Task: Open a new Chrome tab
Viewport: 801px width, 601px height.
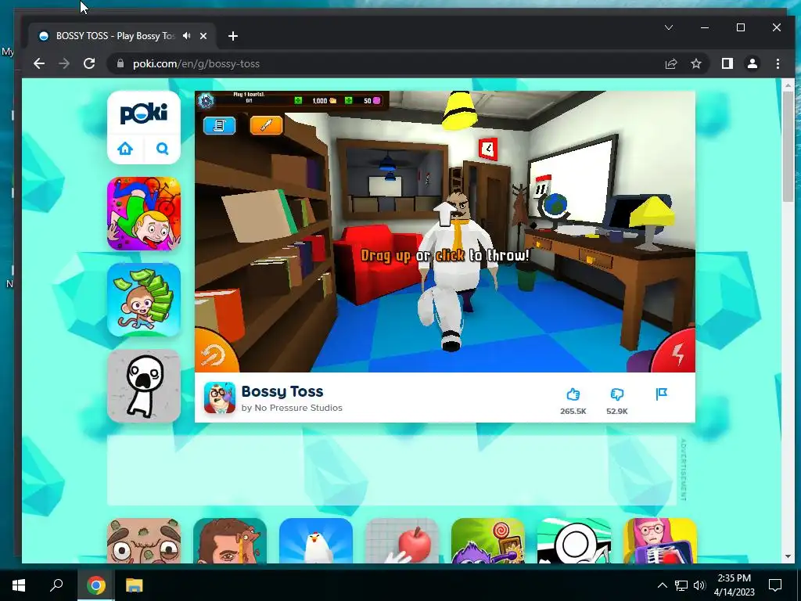Action: point(233,36)
